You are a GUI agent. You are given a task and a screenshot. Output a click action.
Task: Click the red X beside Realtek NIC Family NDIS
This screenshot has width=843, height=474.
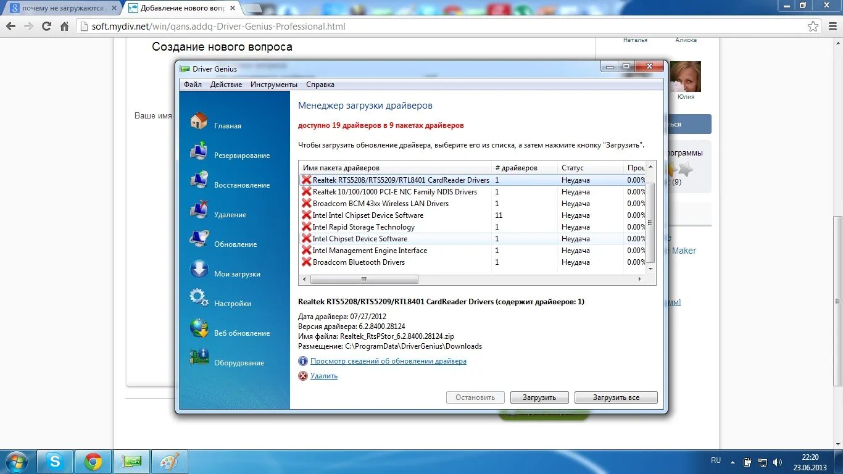tap(306, 191)
